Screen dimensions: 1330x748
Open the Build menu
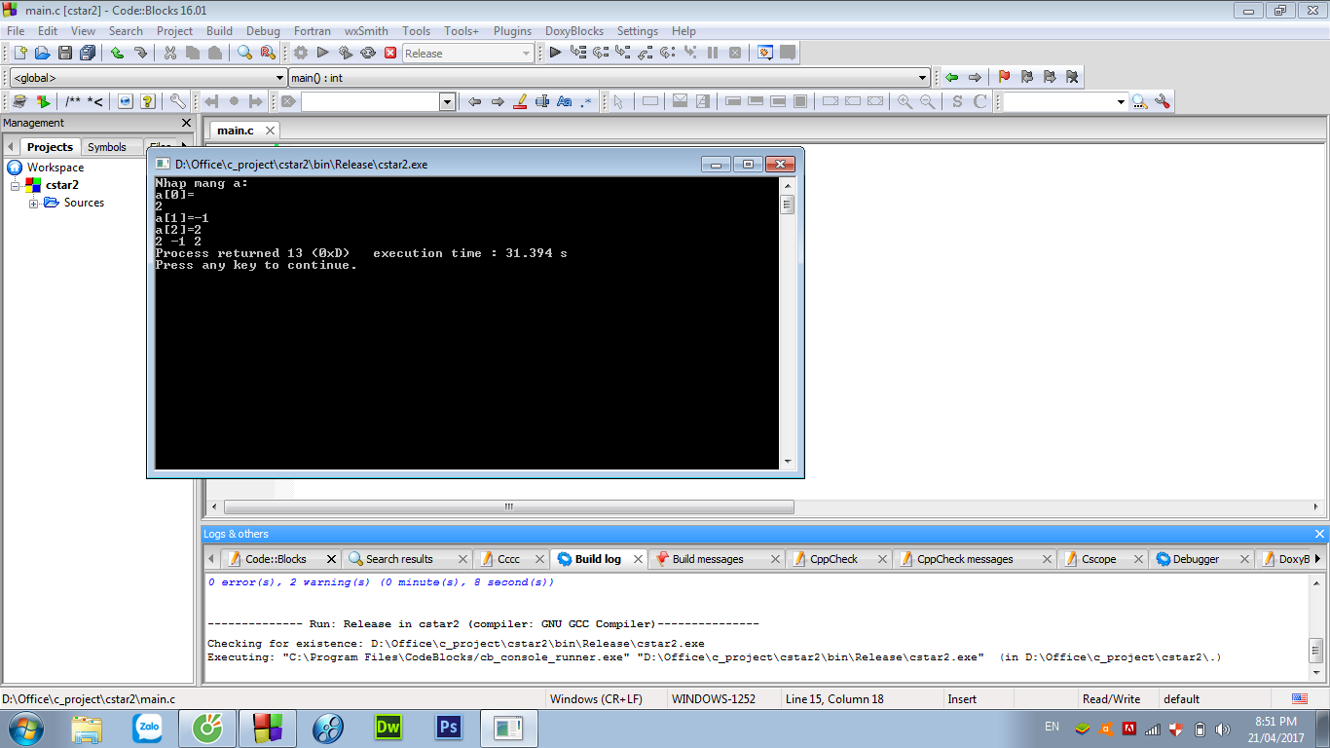(219, 31)
